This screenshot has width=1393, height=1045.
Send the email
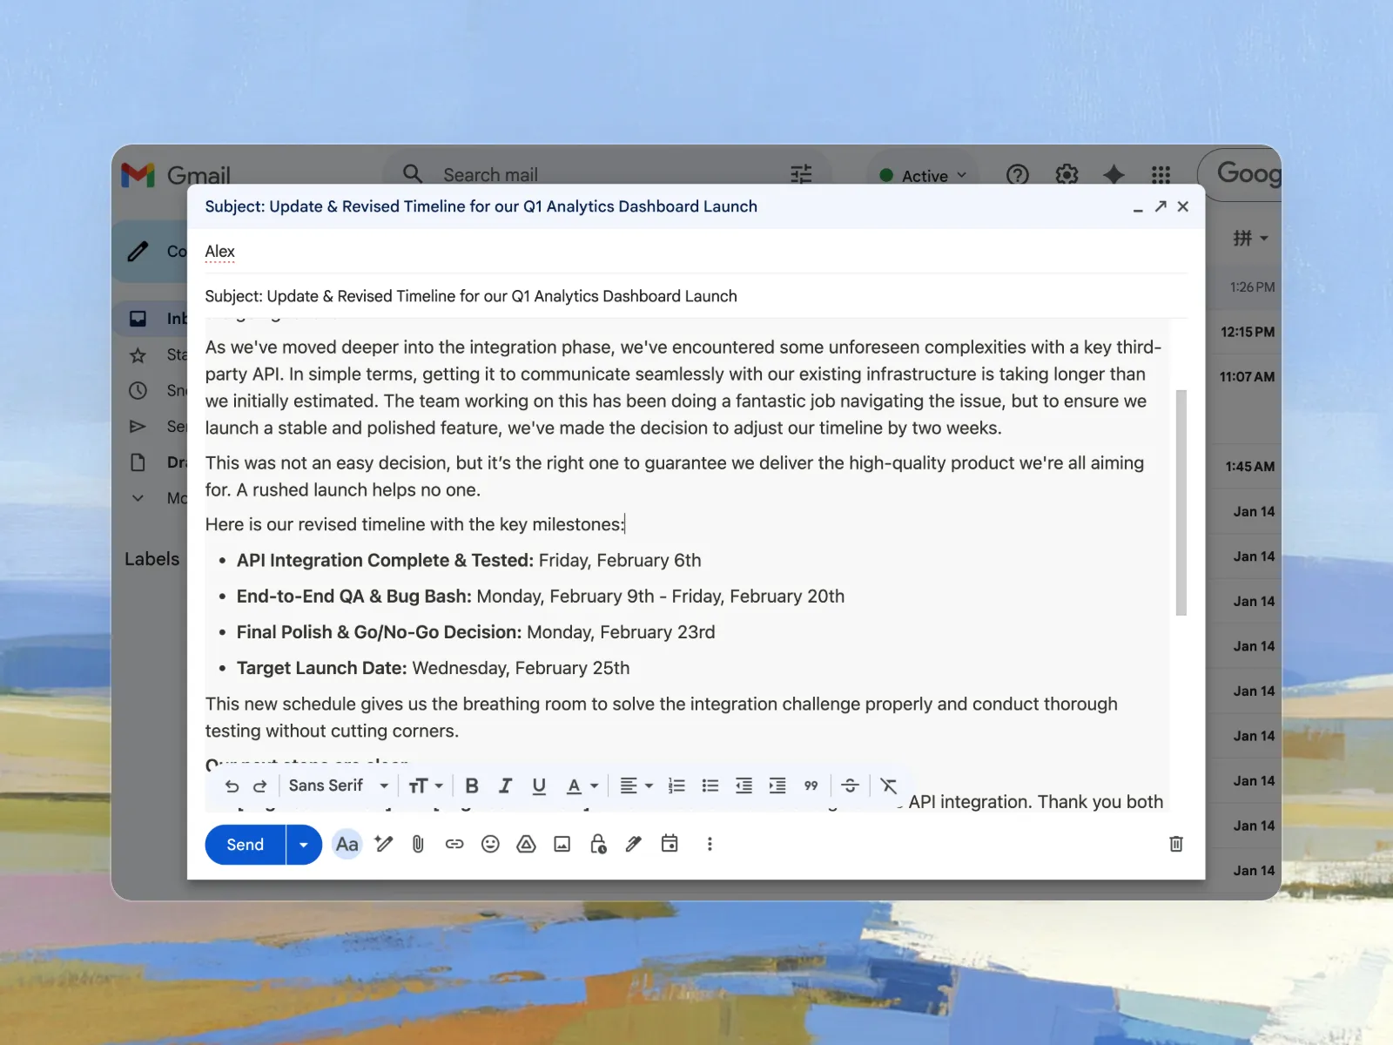click(245, 845)
